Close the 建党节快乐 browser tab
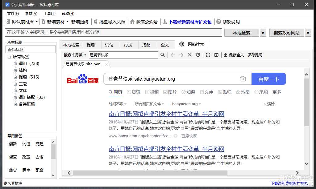 [106, 64]
